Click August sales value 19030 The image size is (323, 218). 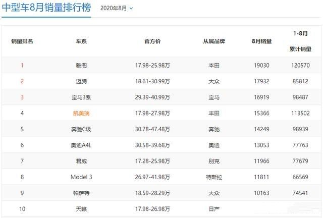(261, 65)
